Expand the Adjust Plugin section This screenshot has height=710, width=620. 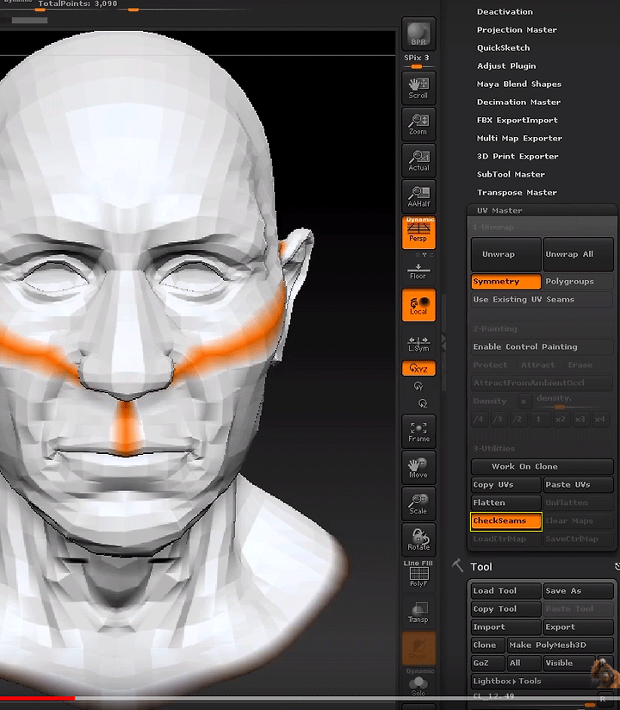click(506, 66)
